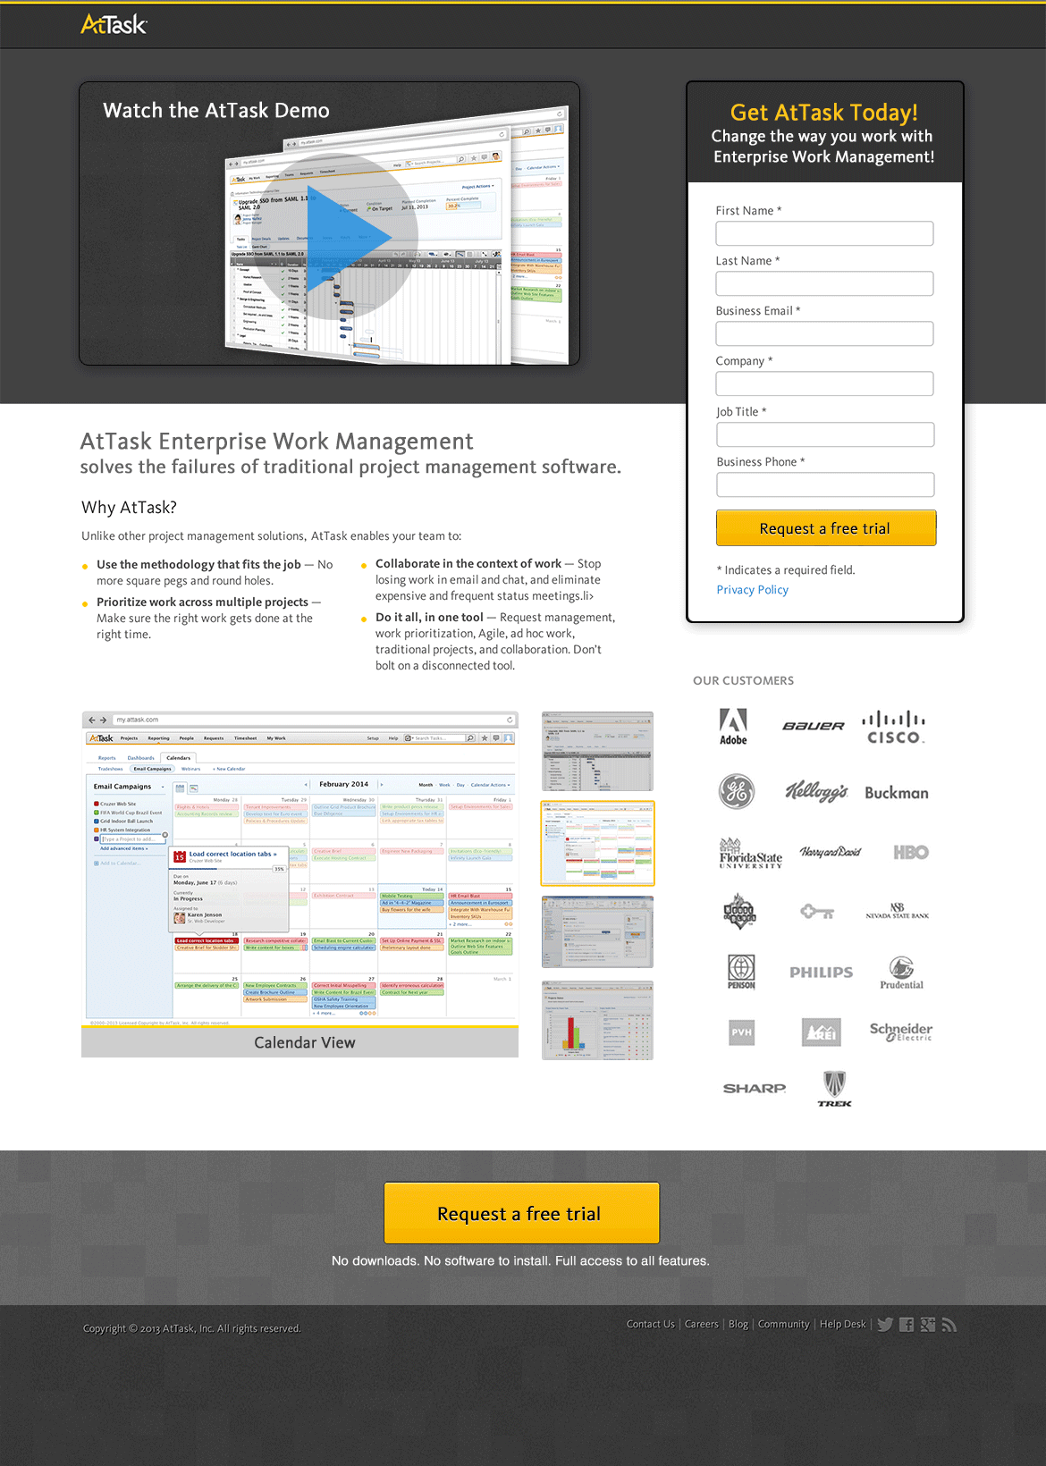
Task: Open the Community footer link
Action: pos(783,1325)
